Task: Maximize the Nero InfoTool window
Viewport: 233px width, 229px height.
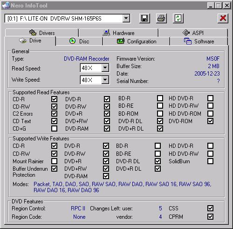Action: pos(219,6)
